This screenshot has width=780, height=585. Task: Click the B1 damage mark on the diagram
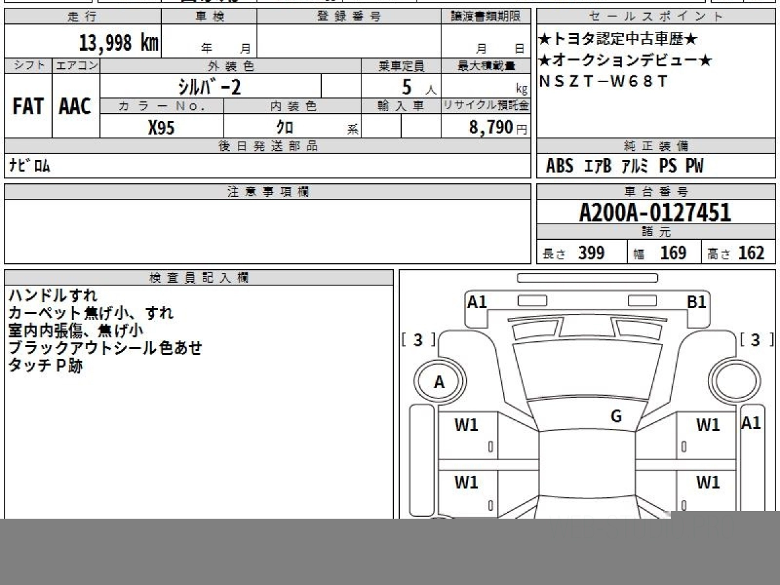coord(697,302)
